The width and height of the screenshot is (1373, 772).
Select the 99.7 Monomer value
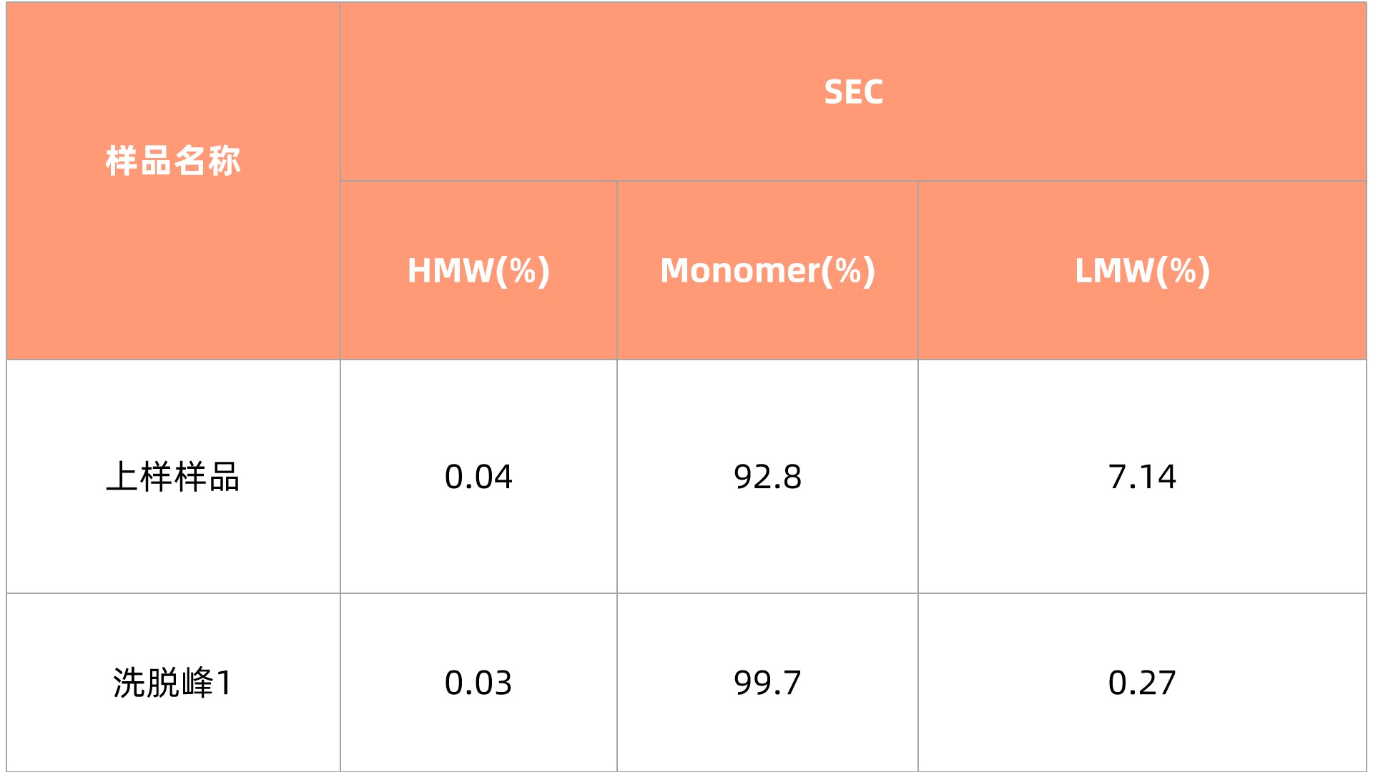click(x=767, y=683)
